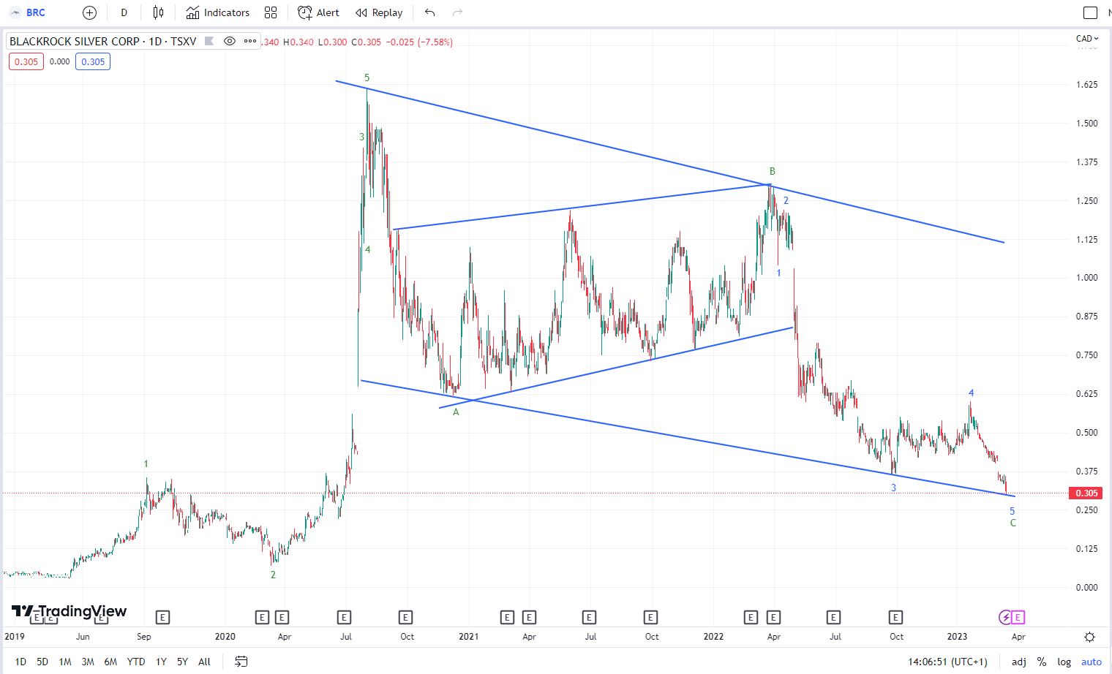This screenshot has width=1112, height=674.
Task: Start bar Replay mode
Action: pos(379,12)
